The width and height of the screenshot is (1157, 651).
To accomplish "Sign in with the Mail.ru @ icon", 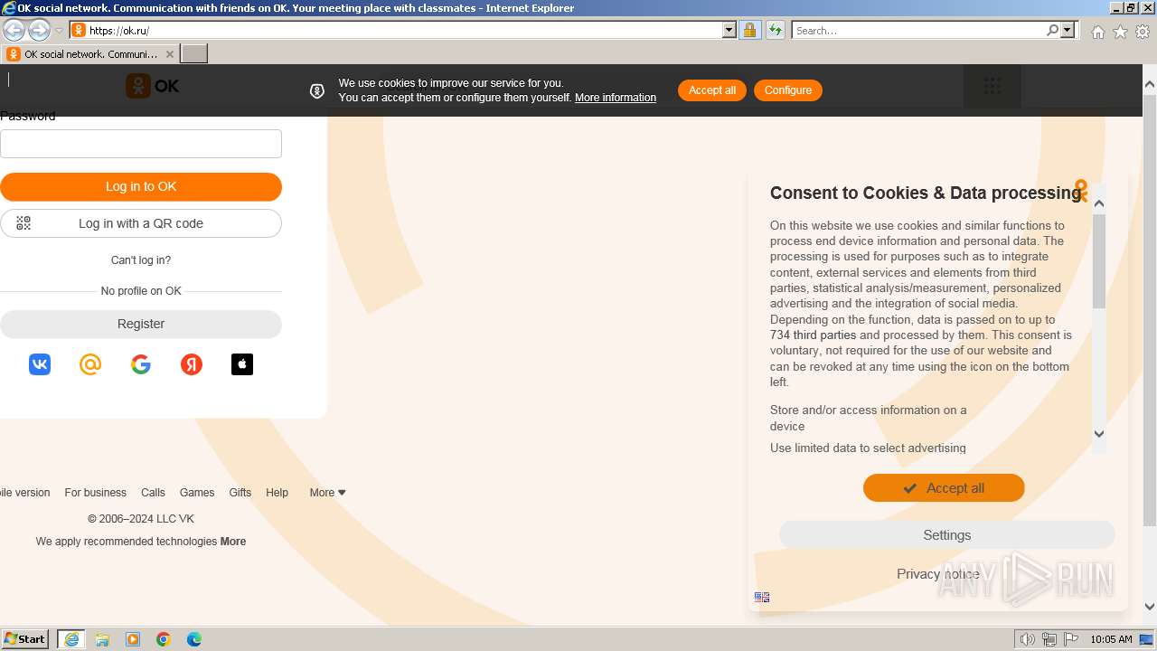I will coord(90,364).
